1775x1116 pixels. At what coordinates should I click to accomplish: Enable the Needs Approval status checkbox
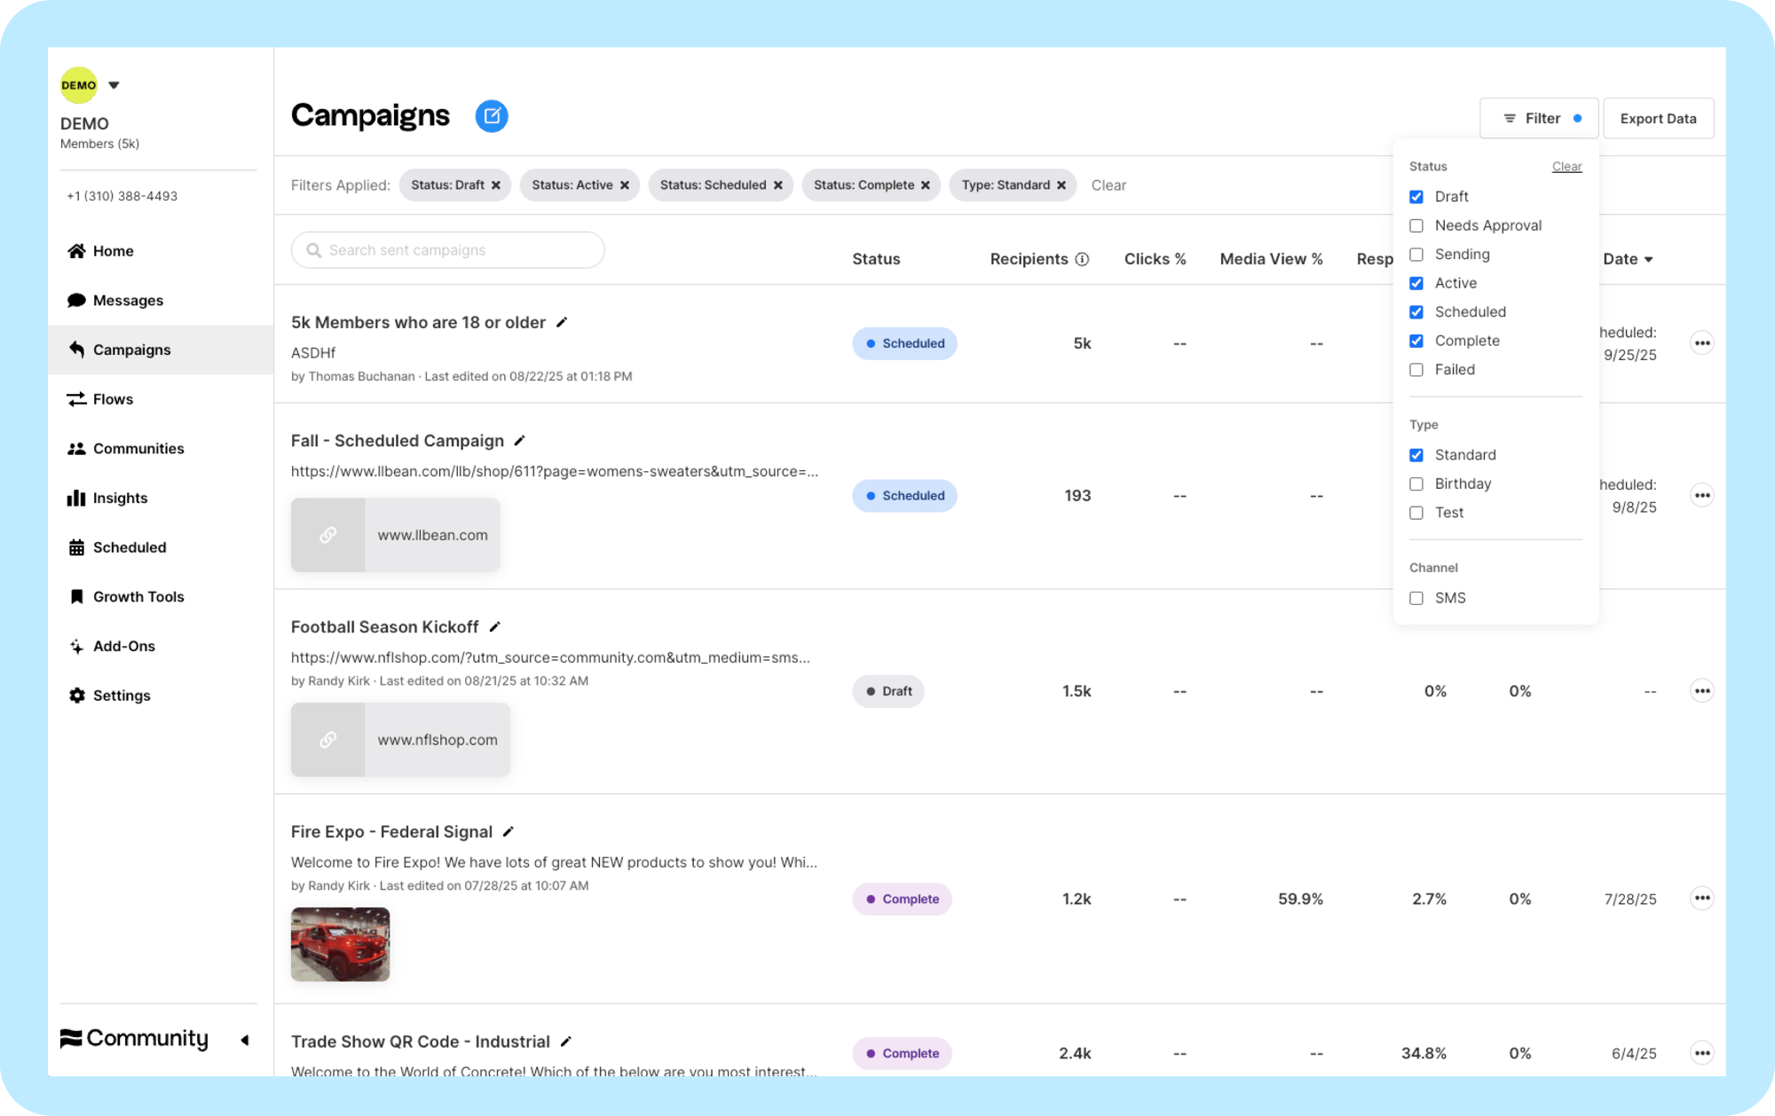point(1416,226)
